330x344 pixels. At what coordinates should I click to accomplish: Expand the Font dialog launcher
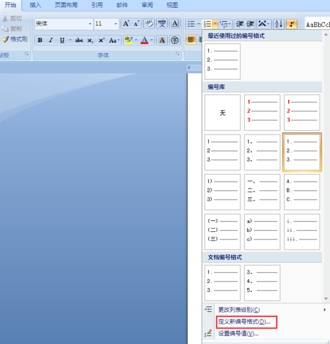click(178, 54)
